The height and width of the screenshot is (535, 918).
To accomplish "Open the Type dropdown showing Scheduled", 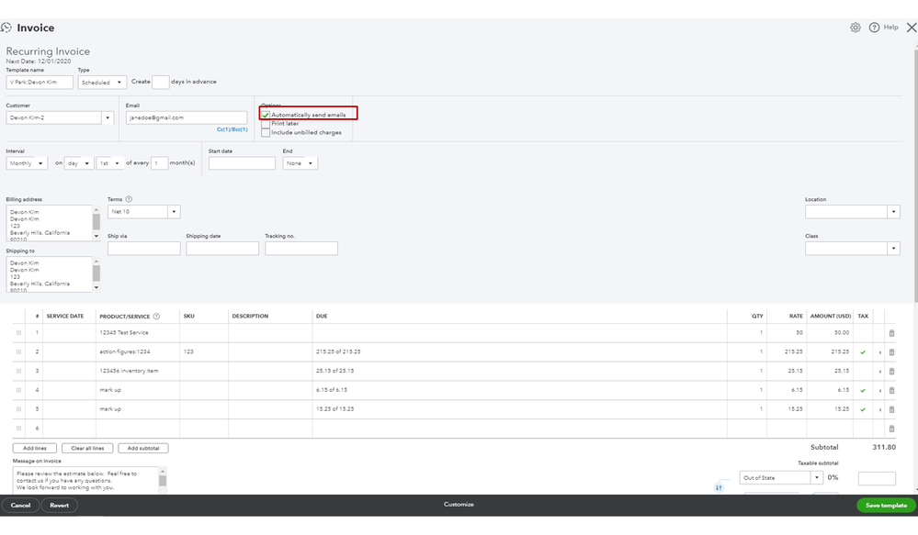I will 102,83.
